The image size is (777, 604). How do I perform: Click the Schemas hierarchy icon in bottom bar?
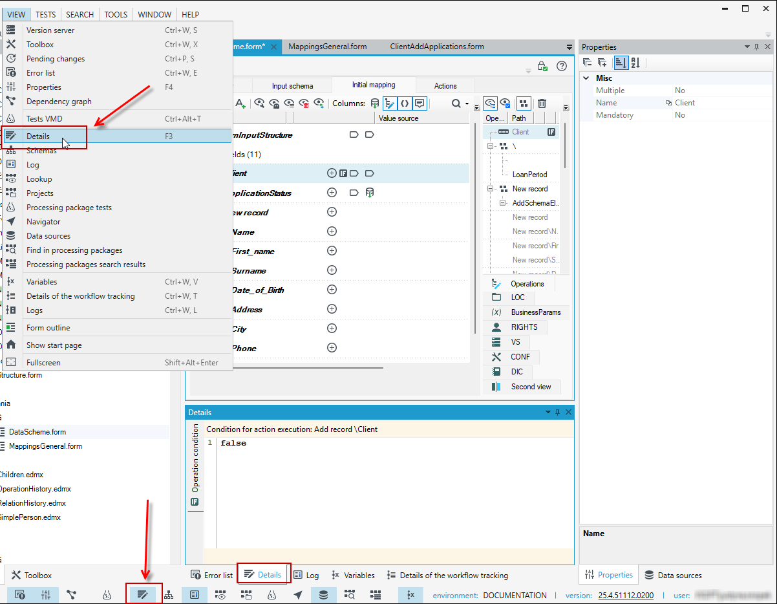(x=169, y=594)
